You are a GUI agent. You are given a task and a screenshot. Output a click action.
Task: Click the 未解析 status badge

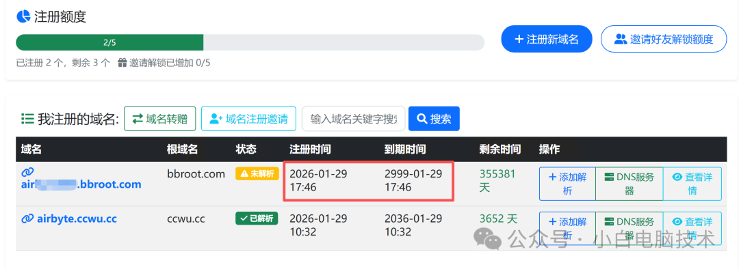[x=257, y=173]
